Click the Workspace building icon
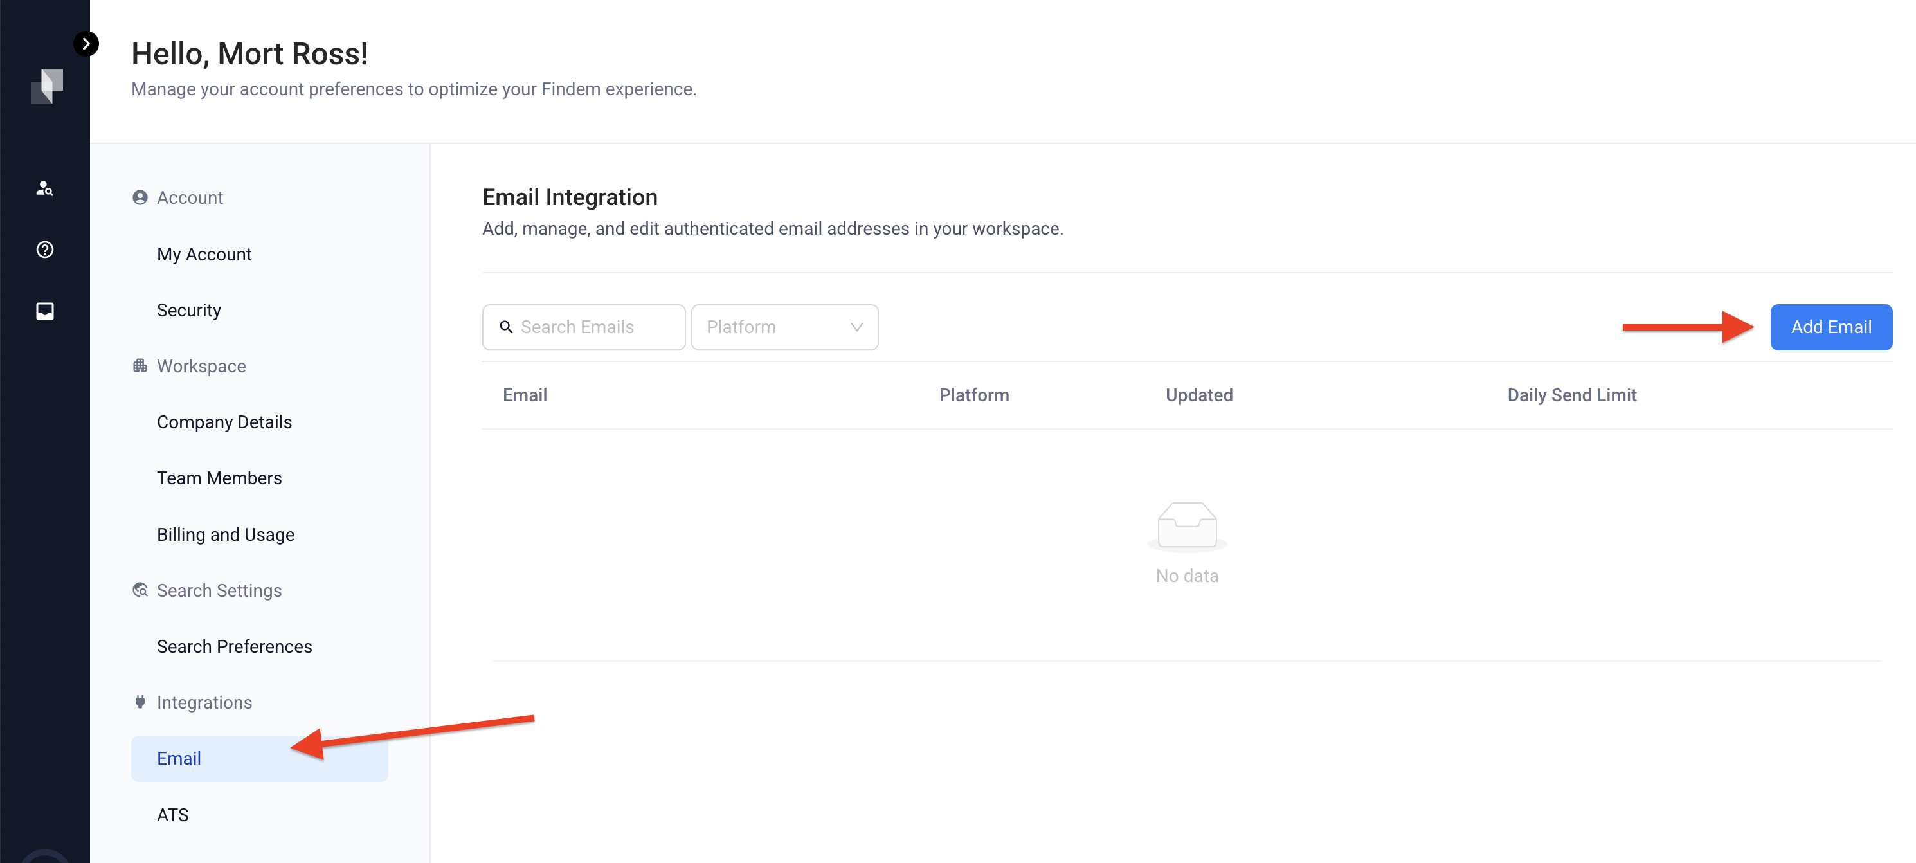Viewport: 1916px width, 863px height. click(x=140, y=366)
